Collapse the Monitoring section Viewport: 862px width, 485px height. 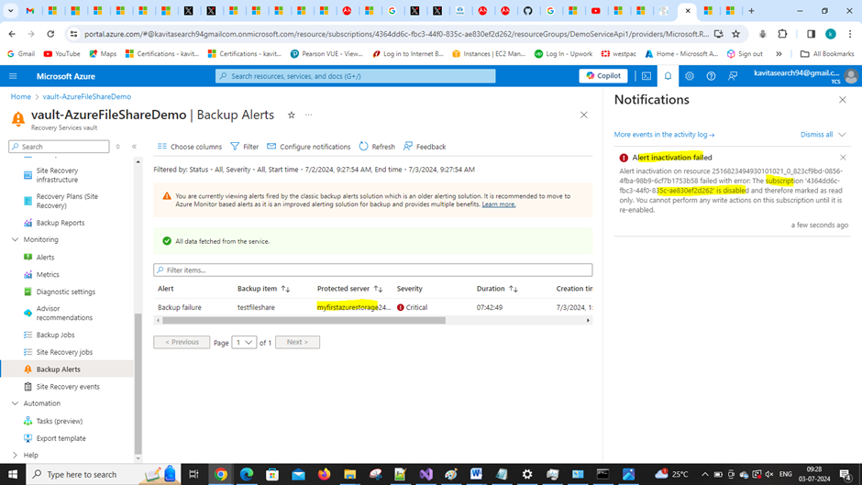pyautogui.click(x=15, y=240)
